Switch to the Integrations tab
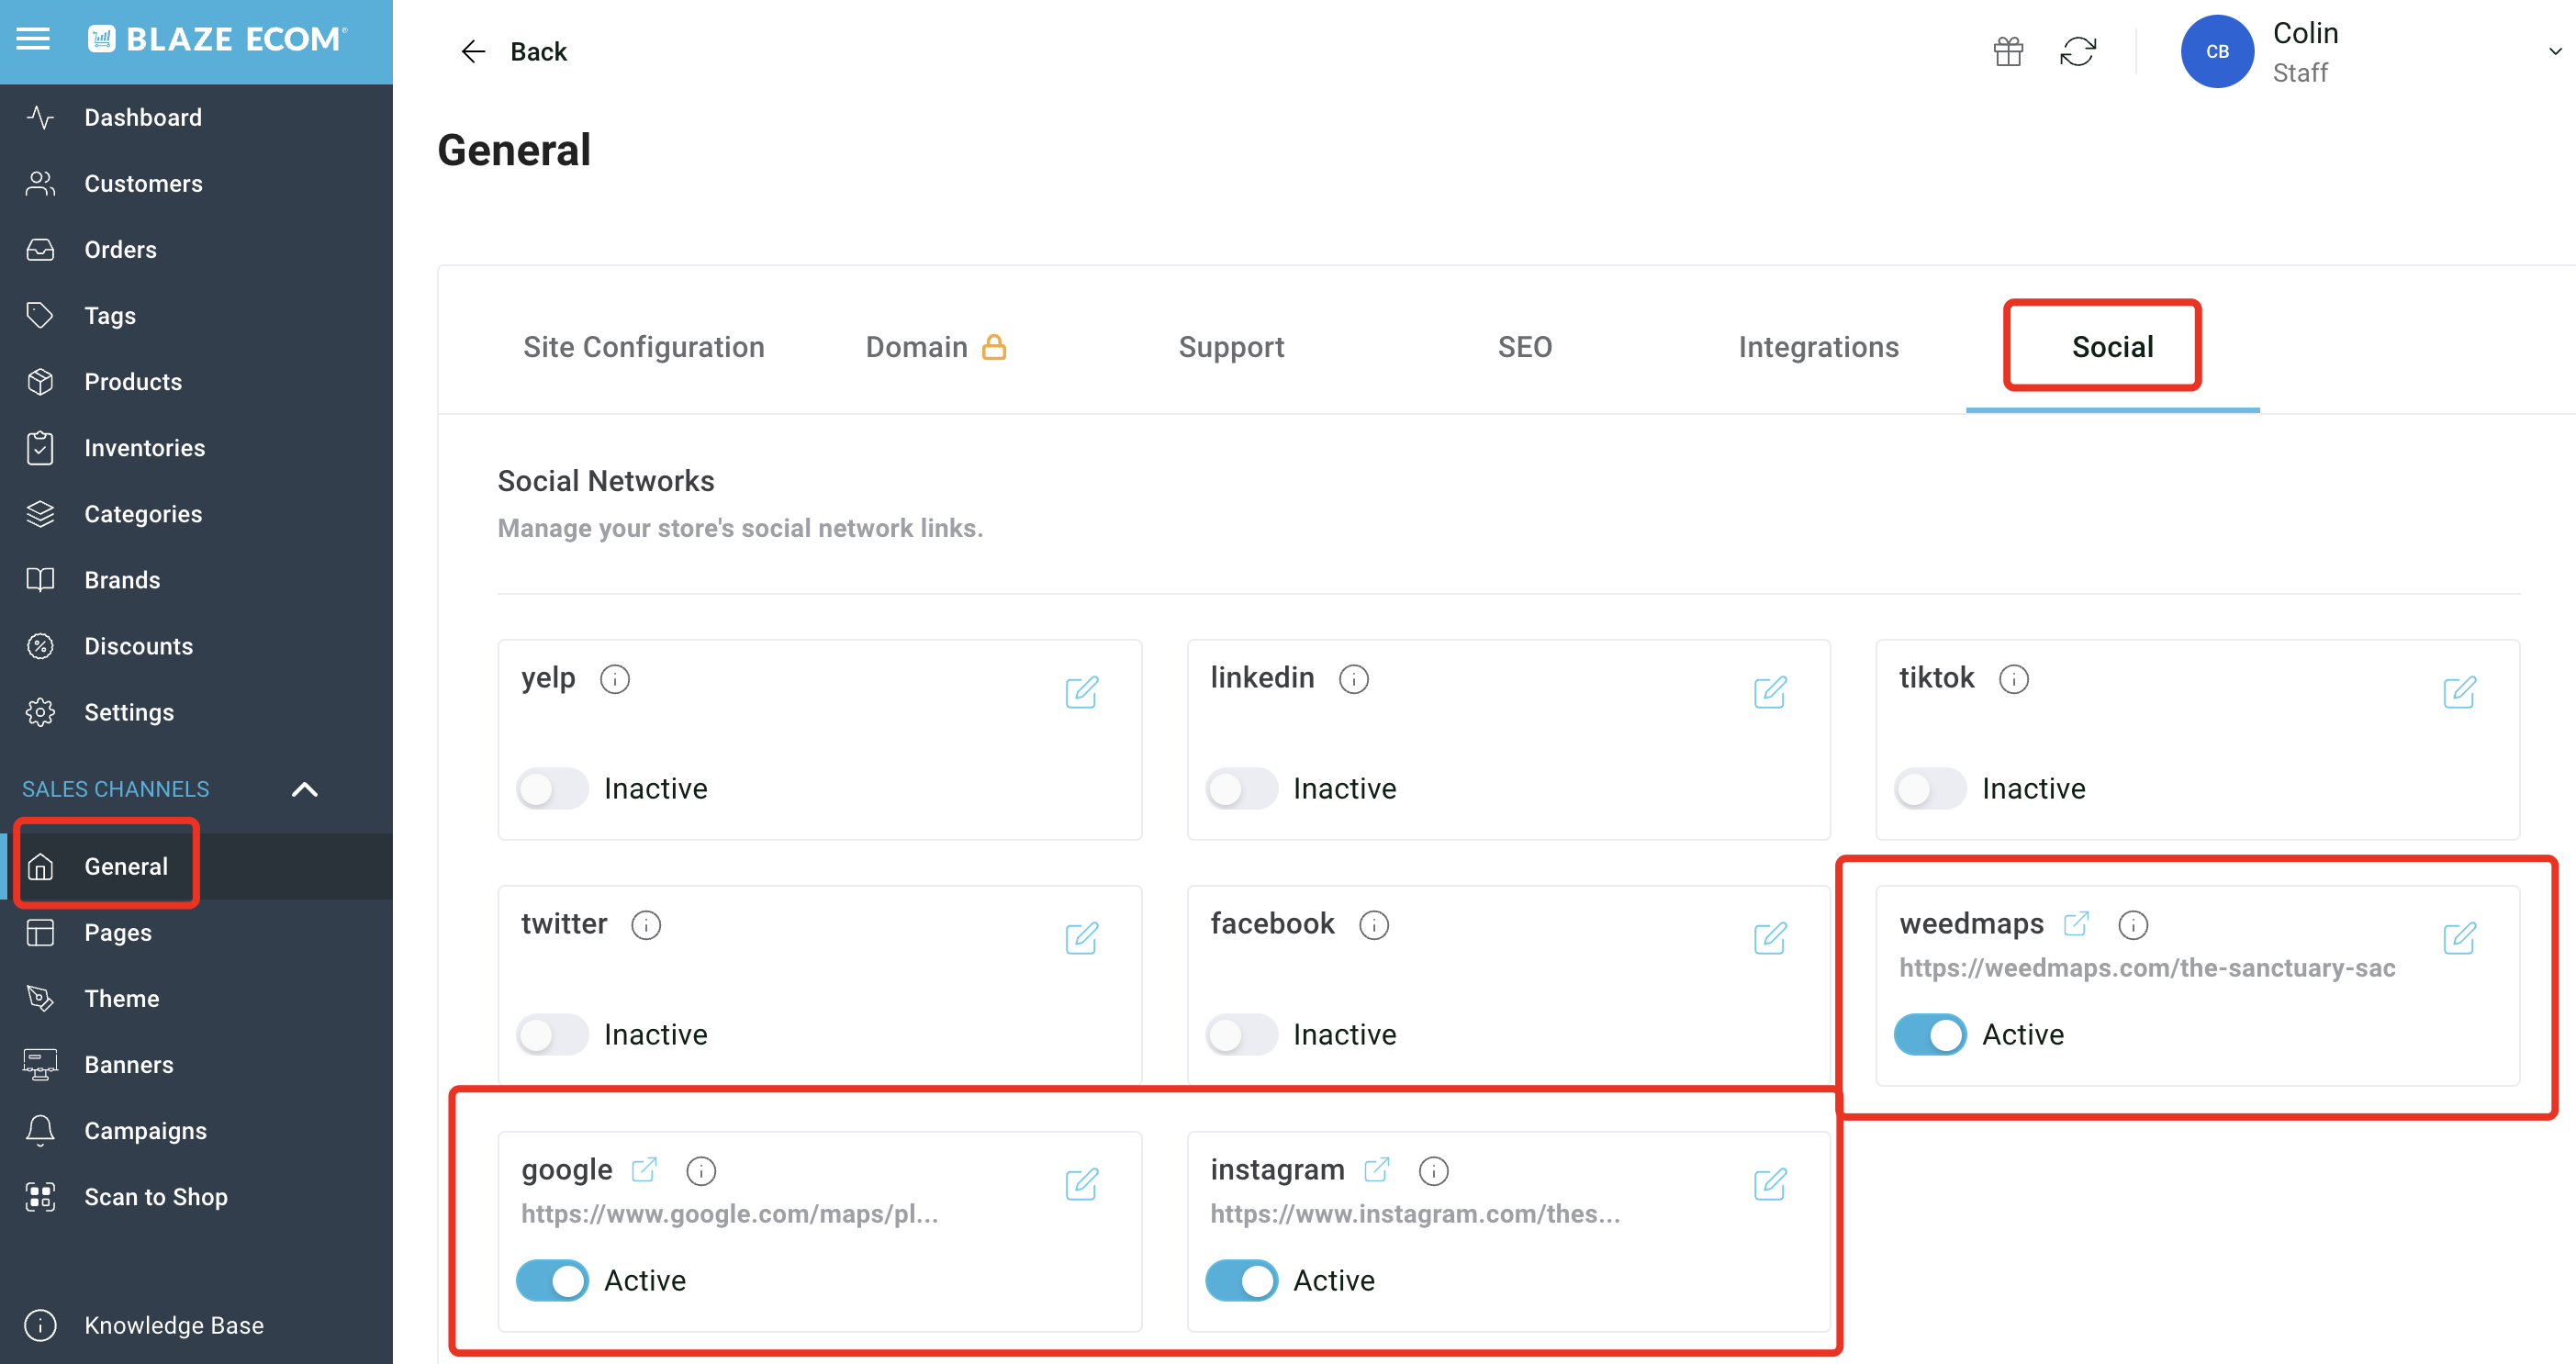Screen dimensions: 2576x1364 point(1818,347)
